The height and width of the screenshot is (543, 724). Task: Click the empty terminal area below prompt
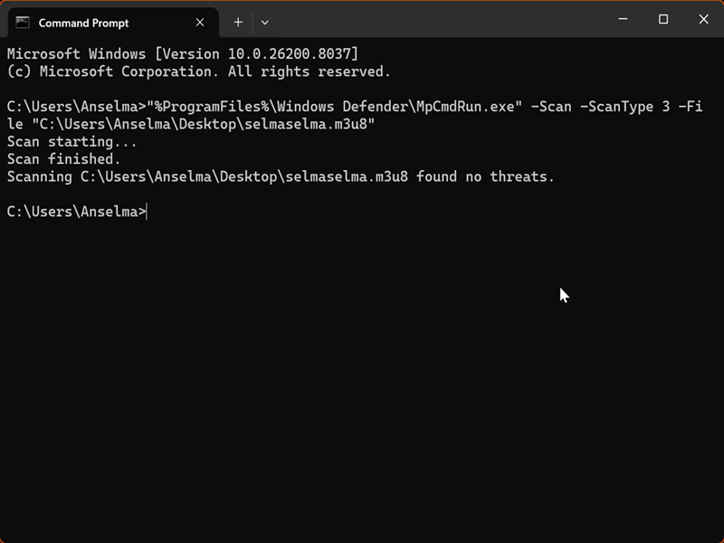362,380
